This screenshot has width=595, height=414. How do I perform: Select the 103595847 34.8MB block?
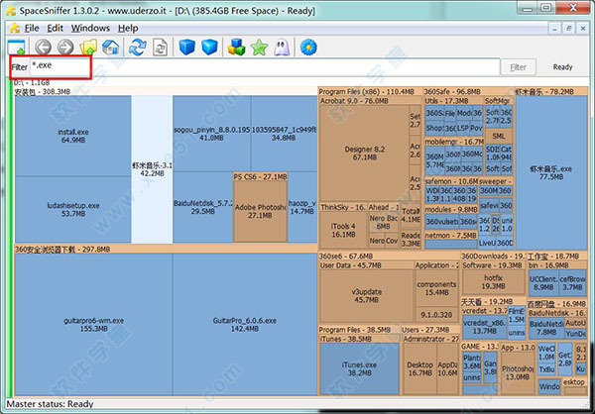pos(284,134)
